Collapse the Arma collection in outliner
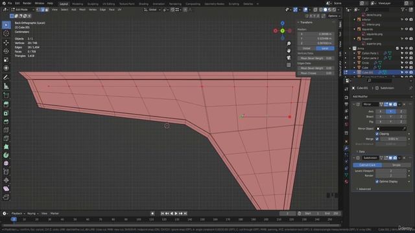 tap(350, 49)
